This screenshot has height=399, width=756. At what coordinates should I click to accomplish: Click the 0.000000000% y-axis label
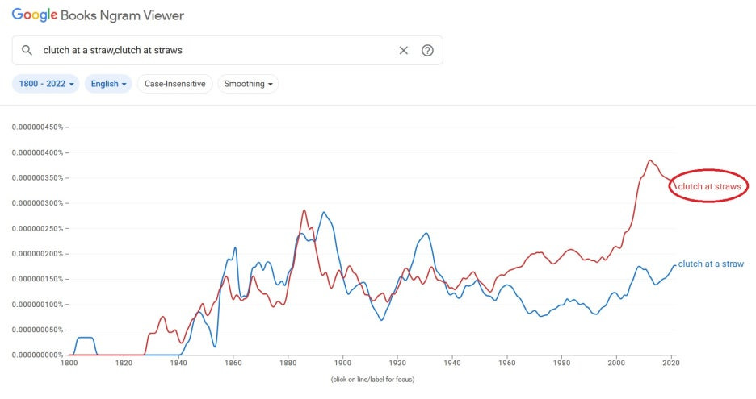(x=38, y=355)
